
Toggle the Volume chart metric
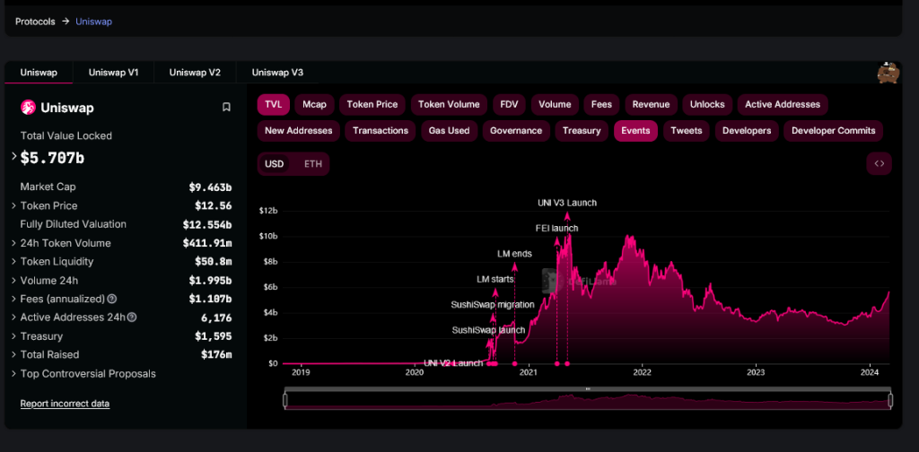coord(555,104)
